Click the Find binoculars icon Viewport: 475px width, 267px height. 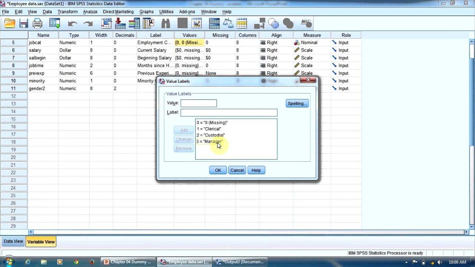coord(166,24)
